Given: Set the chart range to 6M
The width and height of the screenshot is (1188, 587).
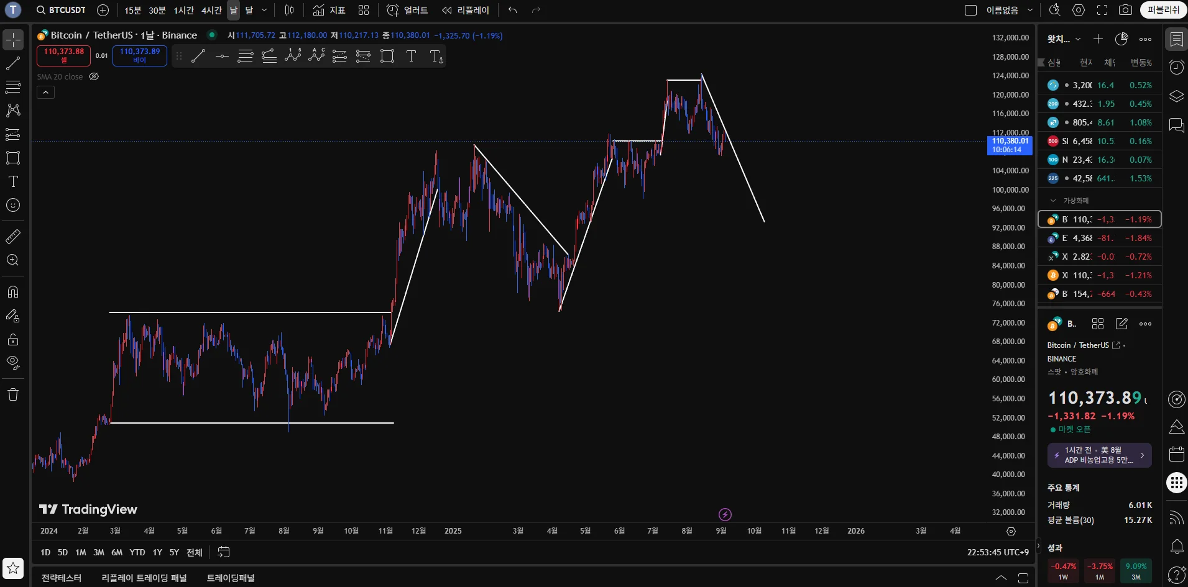Looking at the screenshot, I should point(117,552).
